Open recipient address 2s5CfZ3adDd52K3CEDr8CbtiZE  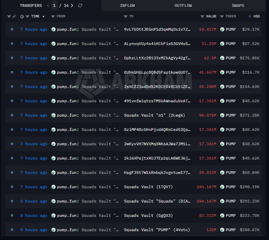point(157,87)
